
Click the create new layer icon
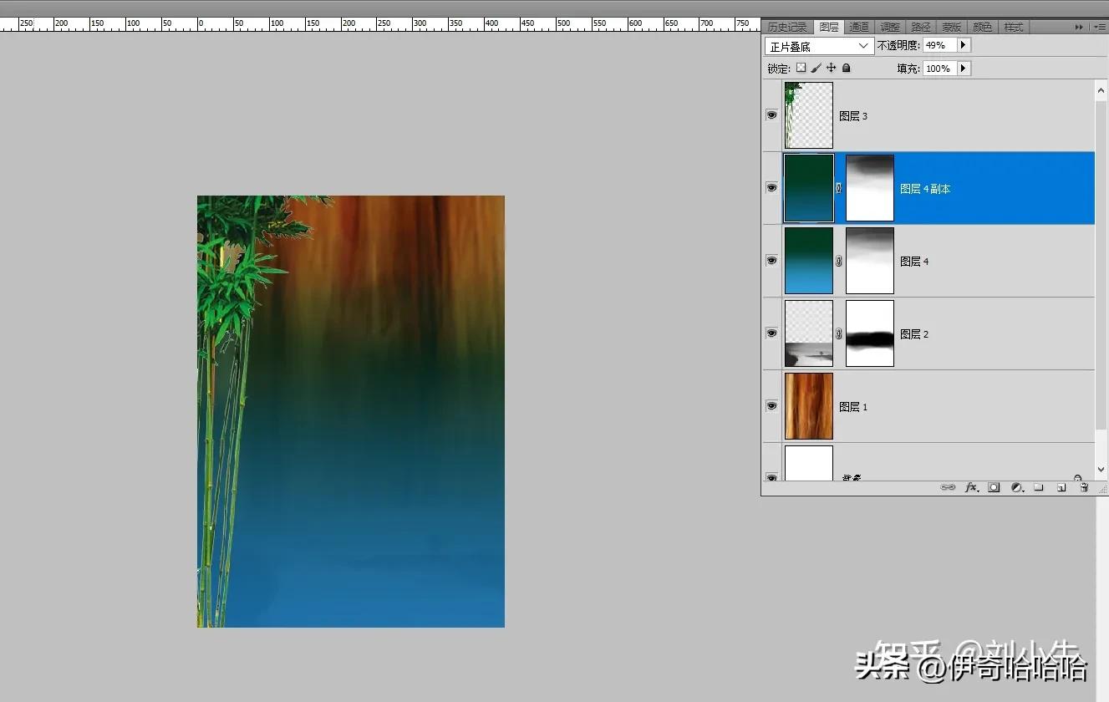pos(1061,487)
